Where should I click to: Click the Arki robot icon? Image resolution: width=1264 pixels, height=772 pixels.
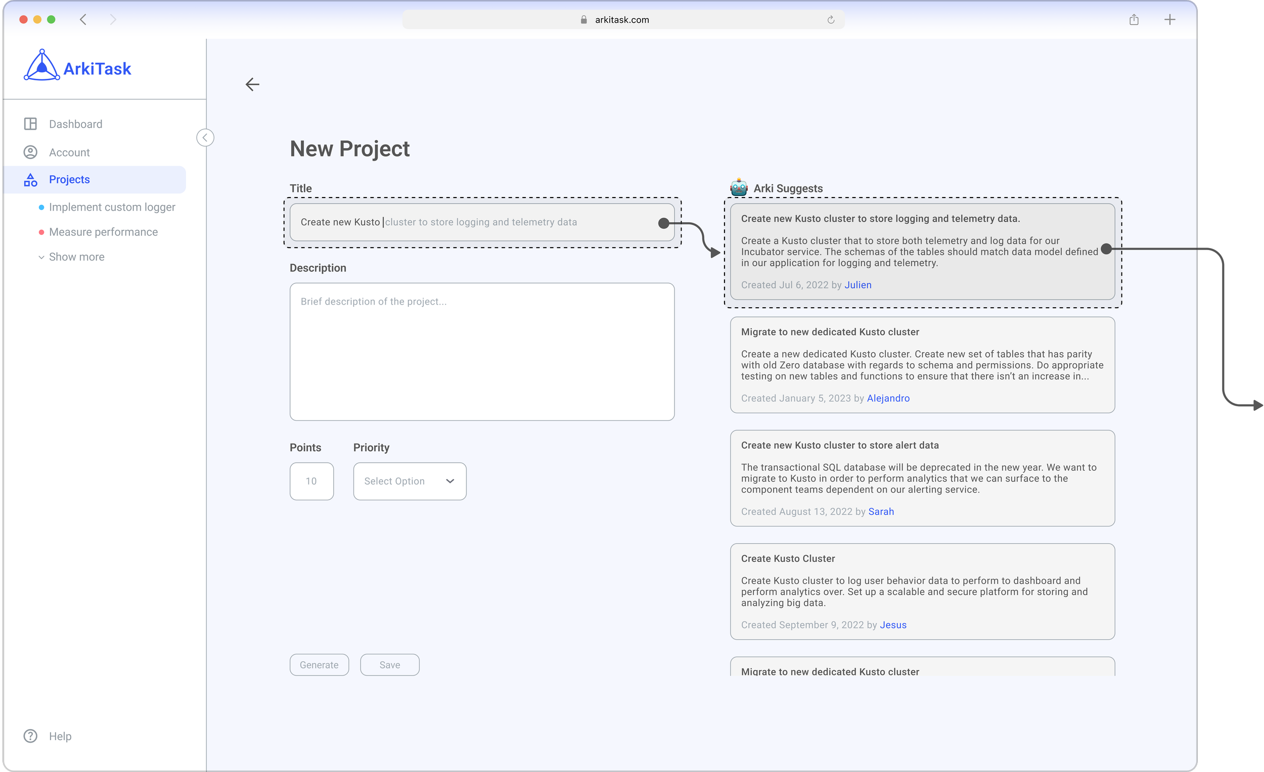click(x=739, y=187)
